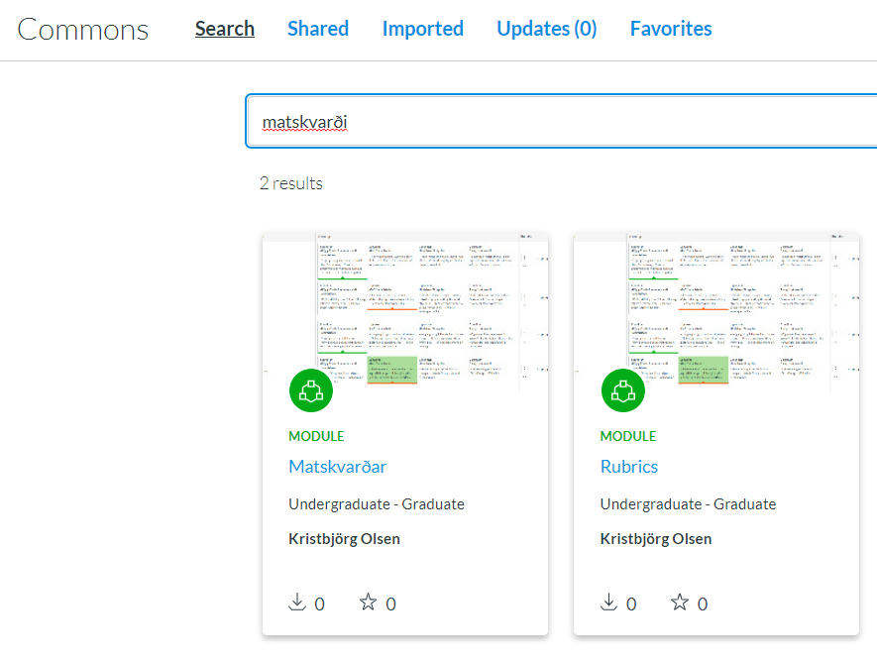The height and width of the screenshot is (659, 877).
Task: Go to the Favorites tab
Action: (671, 29)
